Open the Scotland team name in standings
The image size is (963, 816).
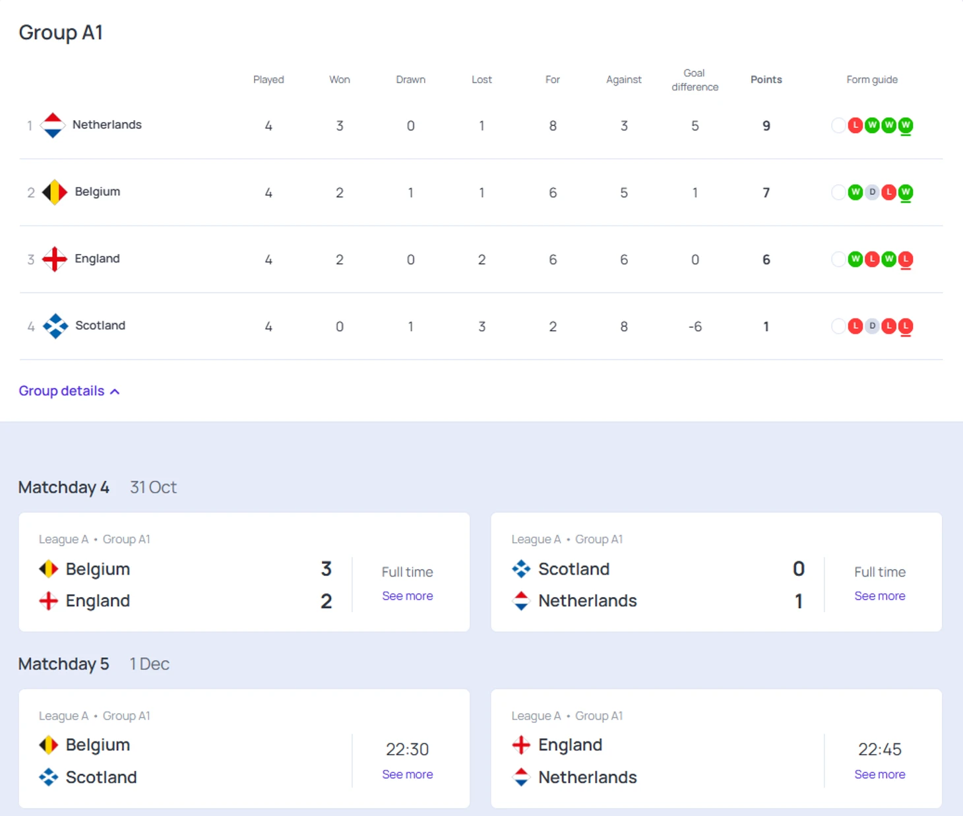pyautogui.click(x=100, y=326)
